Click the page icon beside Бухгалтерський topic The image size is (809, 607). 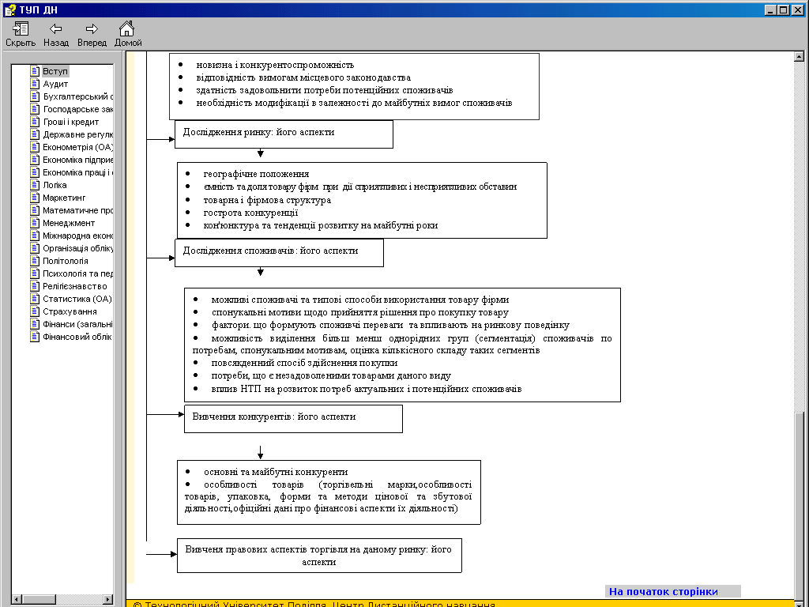pos(35,96)
